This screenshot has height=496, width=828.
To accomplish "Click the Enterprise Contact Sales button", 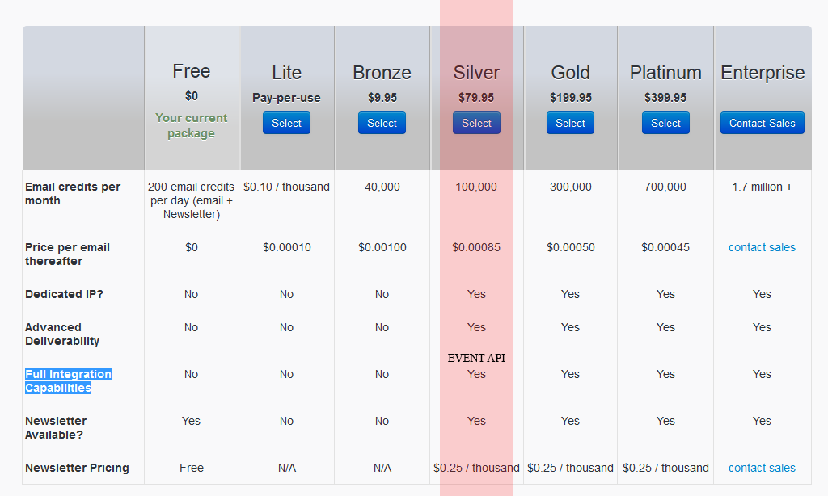I will click(762, 123).
